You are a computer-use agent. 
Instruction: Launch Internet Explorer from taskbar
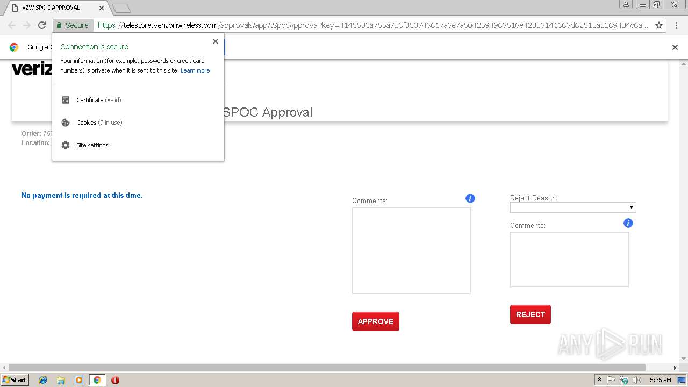click(x=43, y=380)
